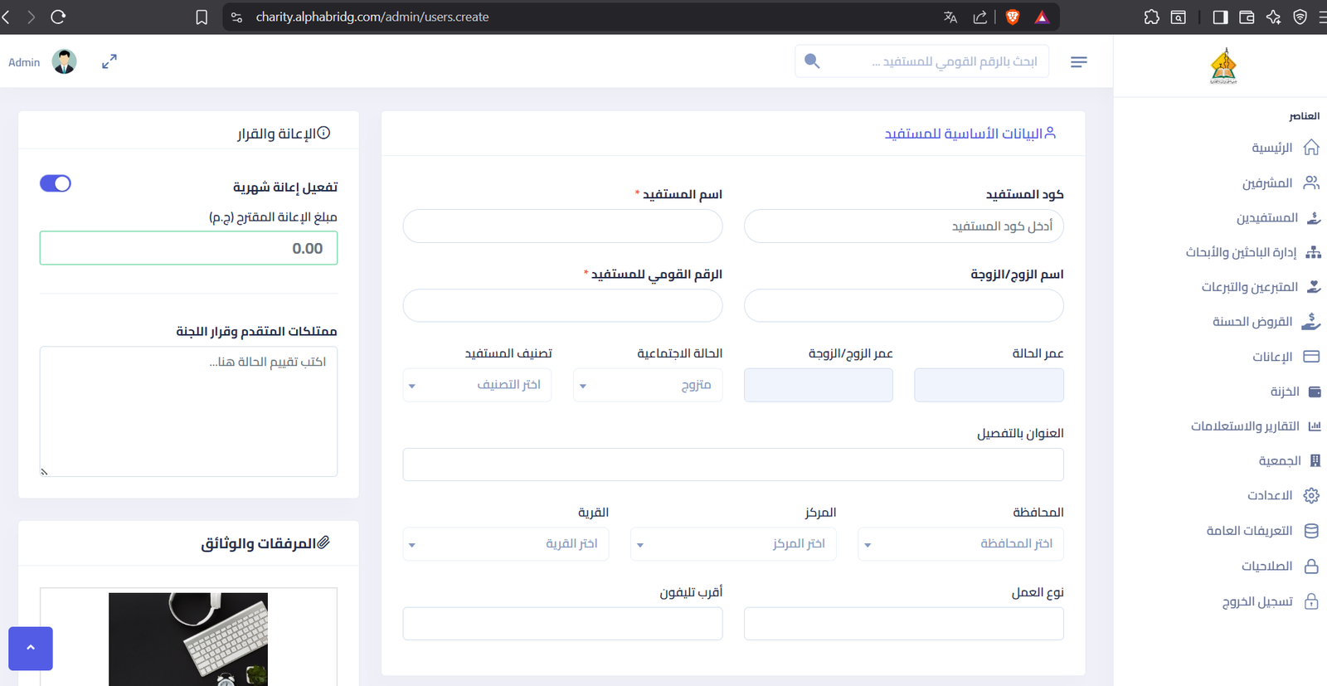This screenshot has width=1327, height=686.
Task: Click the تقييم الحالة text area
Action: click(188, 411)
